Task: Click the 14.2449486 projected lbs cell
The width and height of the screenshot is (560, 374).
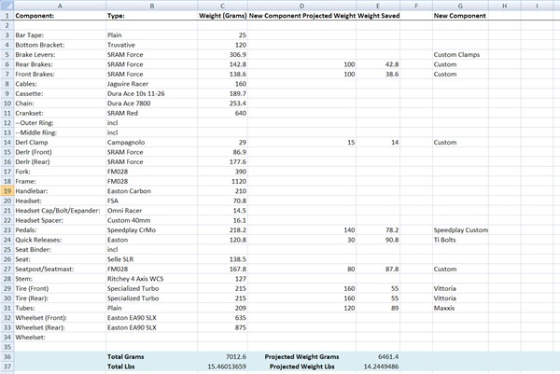Action: pos(378,367)
